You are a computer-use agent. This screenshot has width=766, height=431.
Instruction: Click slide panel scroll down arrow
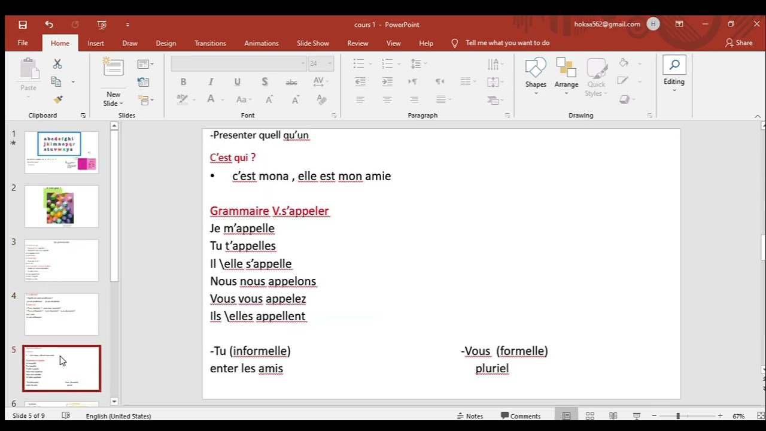(114, 402)
